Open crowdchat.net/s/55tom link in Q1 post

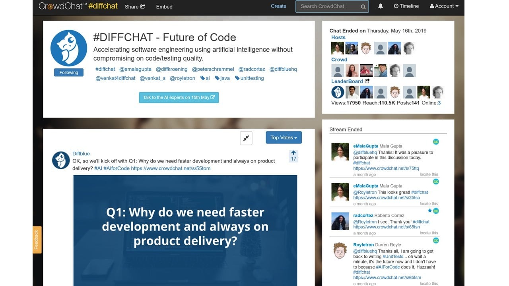pyautogui.click(x=171, y=168)
